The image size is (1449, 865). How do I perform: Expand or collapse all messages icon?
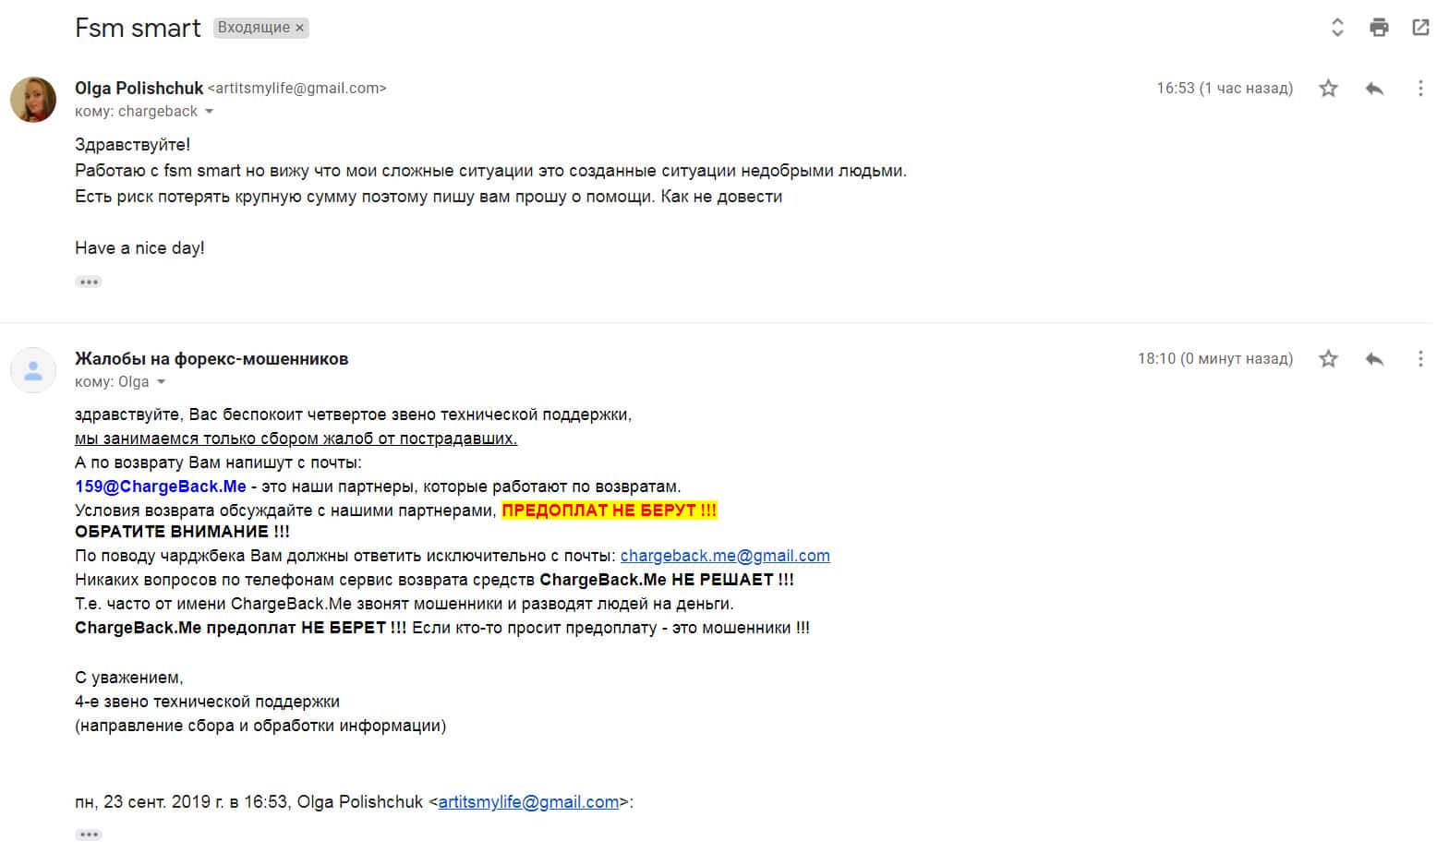click(1336, 28)
